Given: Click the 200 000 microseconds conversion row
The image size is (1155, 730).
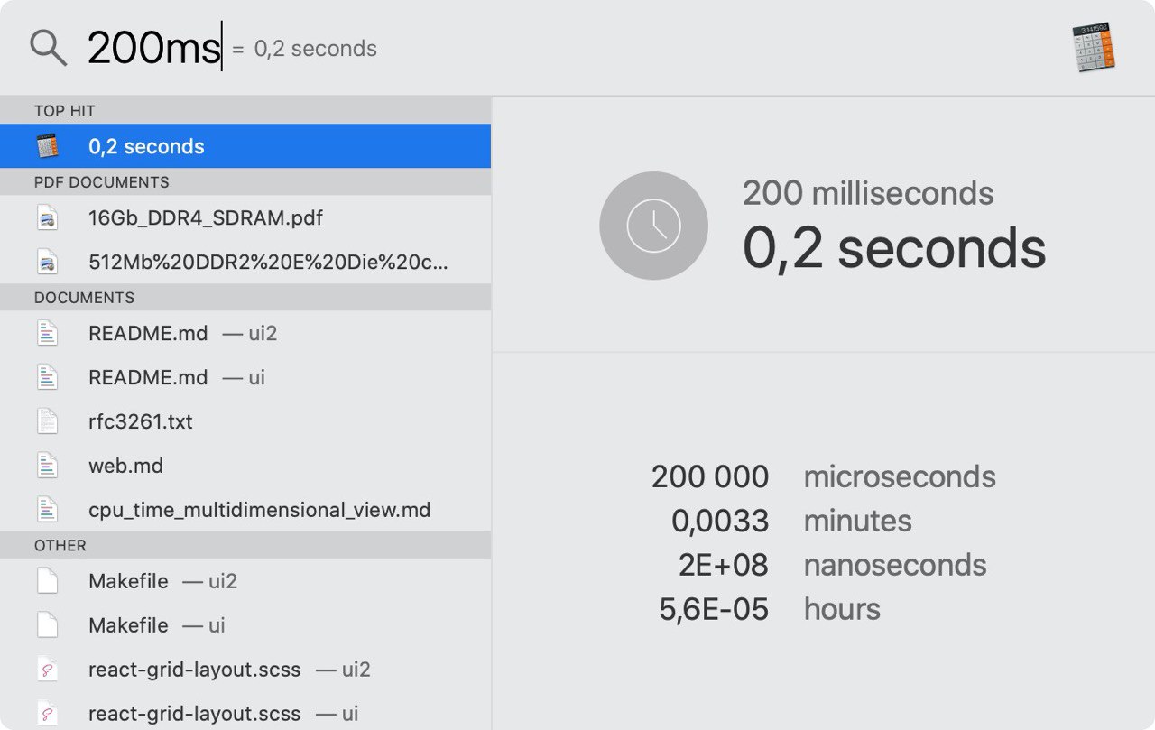Looking at the screenshot, I should tap(823, 476).
